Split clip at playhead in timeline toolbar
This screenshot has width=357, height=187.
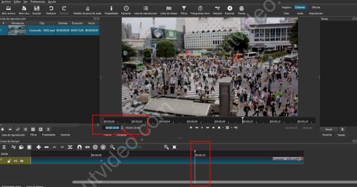coord(70,147)
